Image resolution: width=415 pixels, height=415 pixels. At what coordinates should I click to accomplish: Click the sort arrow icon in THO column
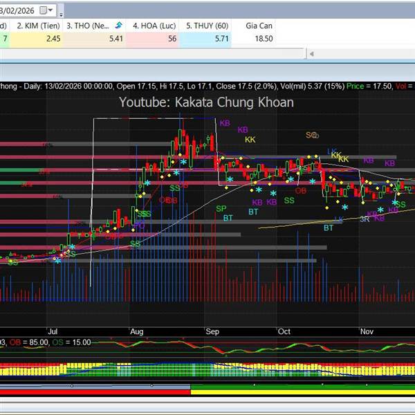tap(119, 25)
